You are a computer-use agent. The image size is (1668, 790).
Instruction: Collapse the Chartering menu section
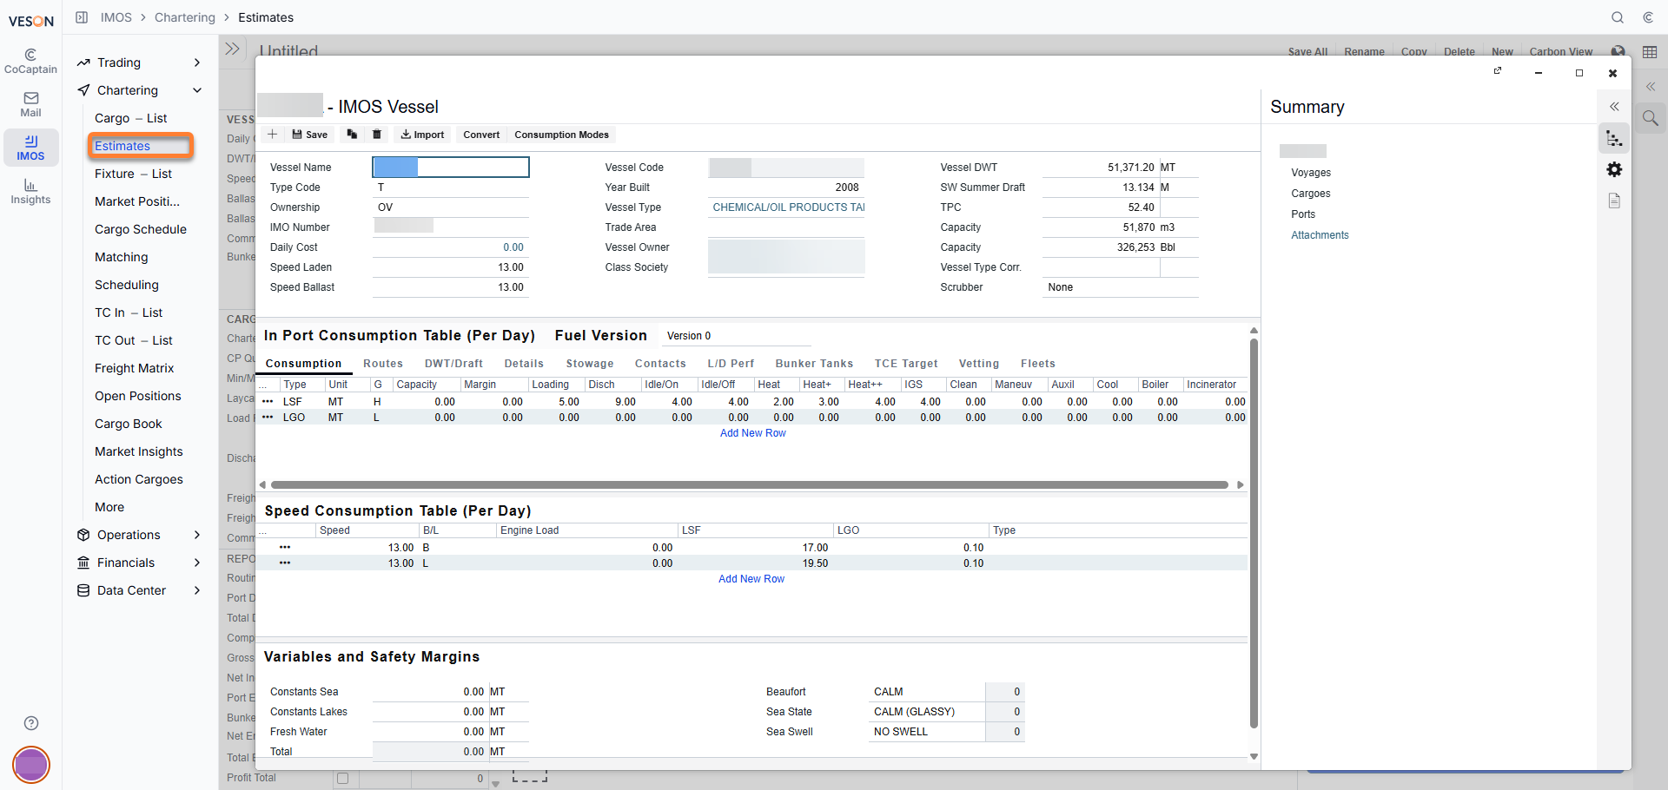tap(139, 90)
